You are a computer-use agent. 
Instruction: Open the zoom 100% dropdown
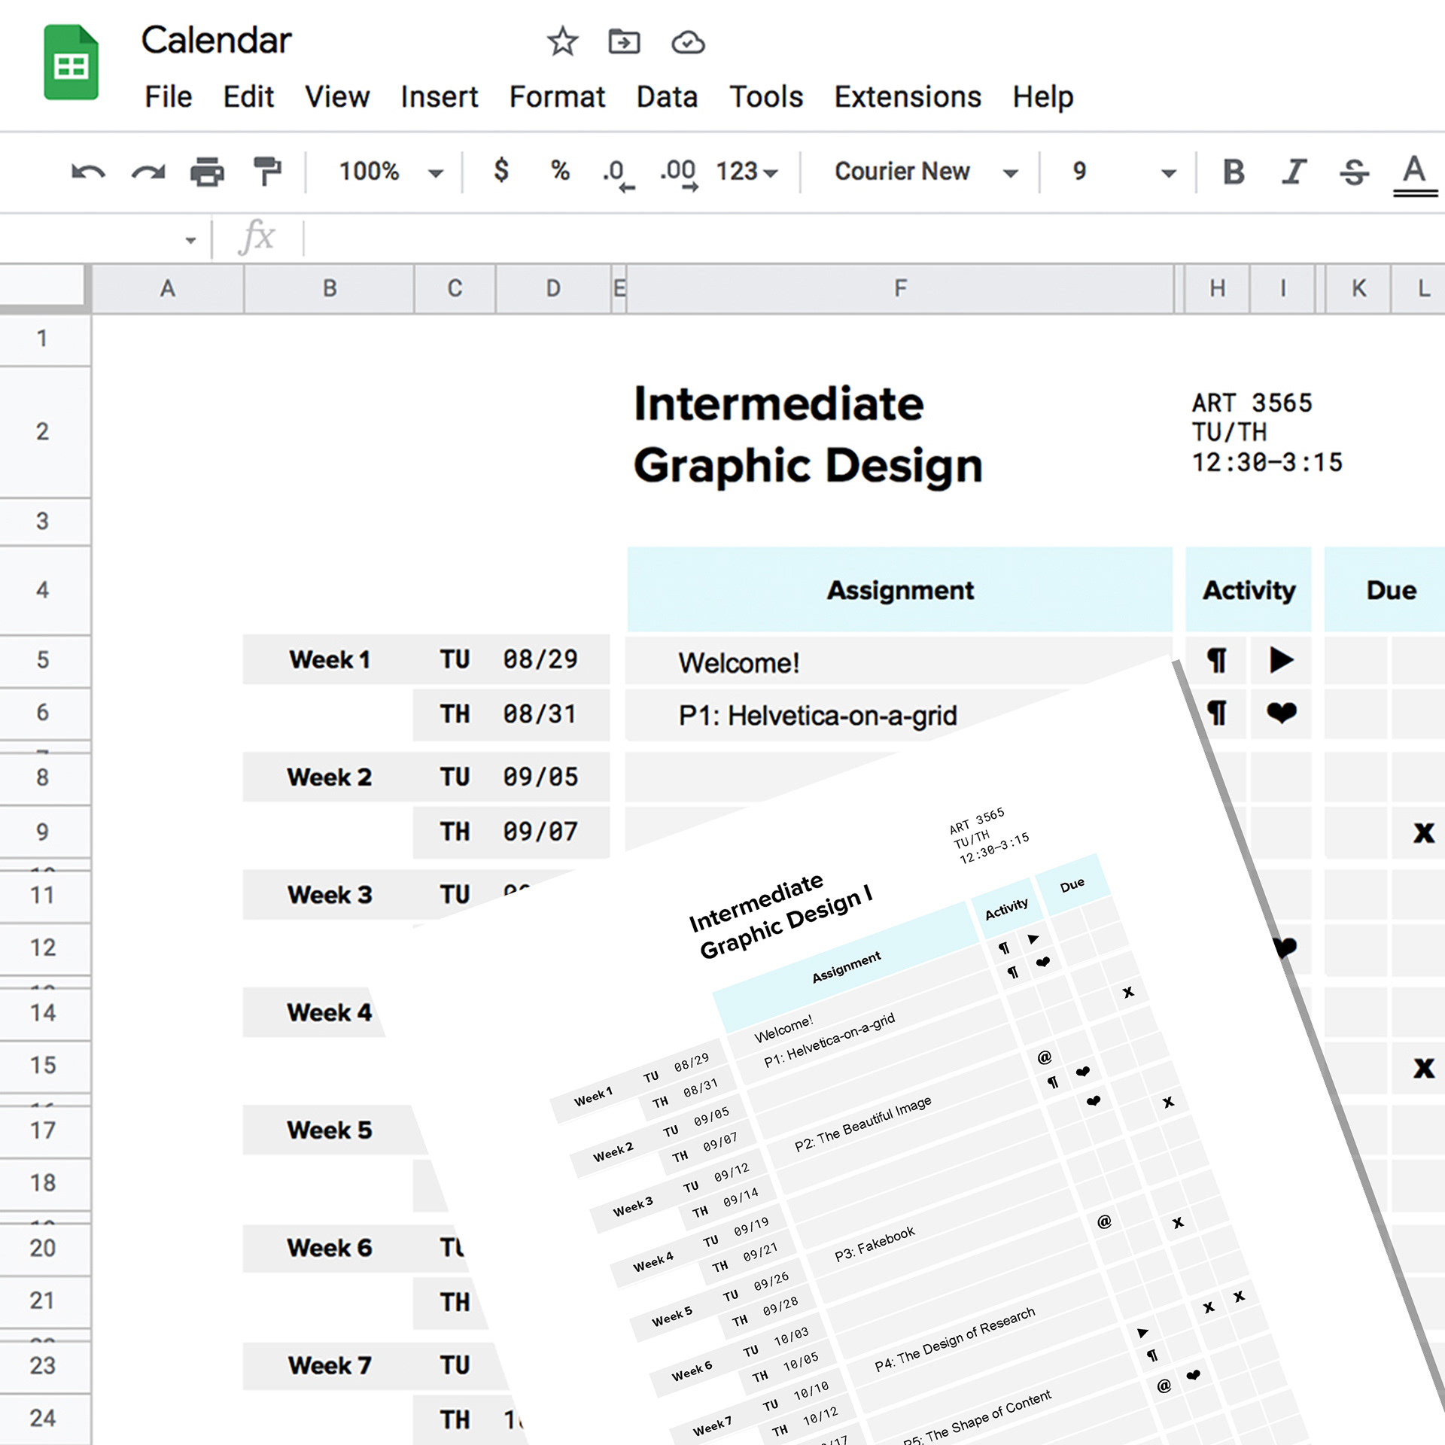click(391, 172)
